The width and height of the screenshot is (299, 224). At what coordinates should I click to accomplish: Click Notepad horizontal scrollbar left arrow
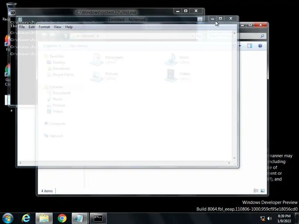coord(20,163)
